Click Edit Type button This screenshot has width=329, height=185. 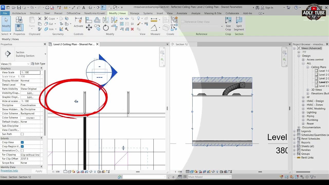click(x=38, y=64)
